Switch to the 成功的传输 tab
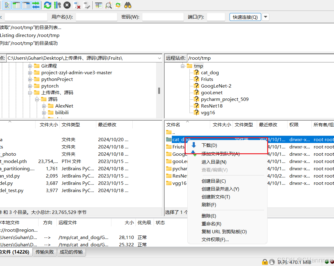The height and width of the screenshot is (266, 334). click(x=71, y=252)
